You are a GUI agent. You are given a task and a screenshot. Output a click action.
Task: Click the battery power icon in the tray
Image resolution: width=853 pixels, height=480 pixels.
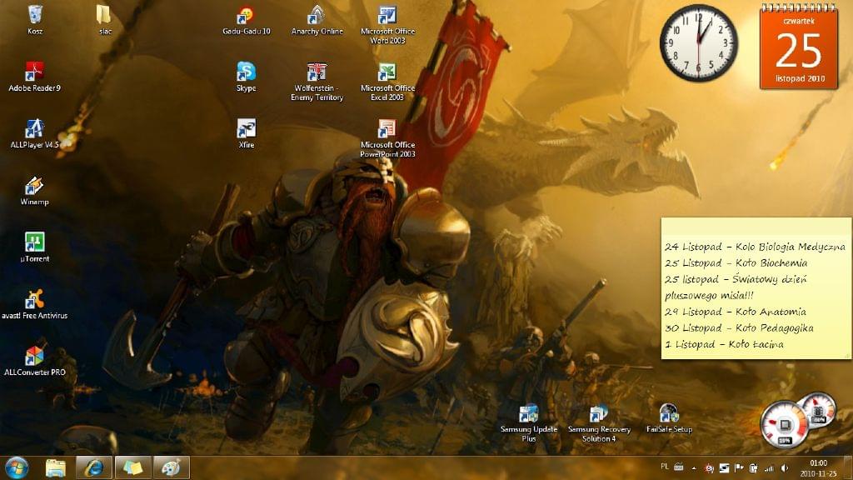(753, 468)
